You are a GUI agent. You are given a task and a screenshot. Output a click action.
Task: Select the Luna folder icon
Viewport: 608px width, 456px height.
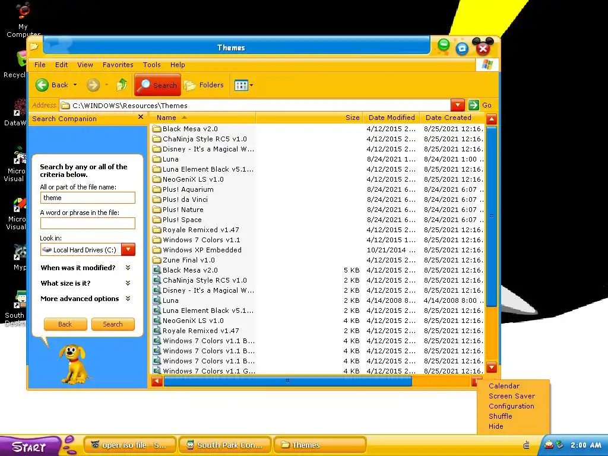point(157,159)
